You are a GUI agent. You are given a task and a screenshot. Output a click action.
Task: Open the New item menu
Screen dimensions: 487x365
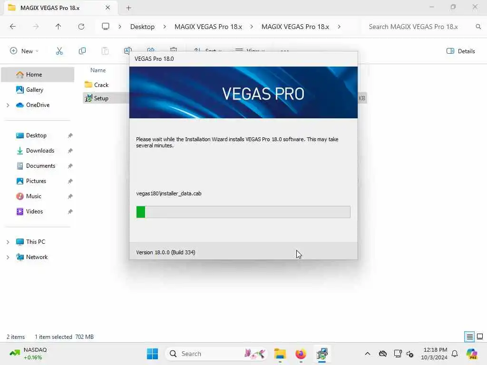24,51
